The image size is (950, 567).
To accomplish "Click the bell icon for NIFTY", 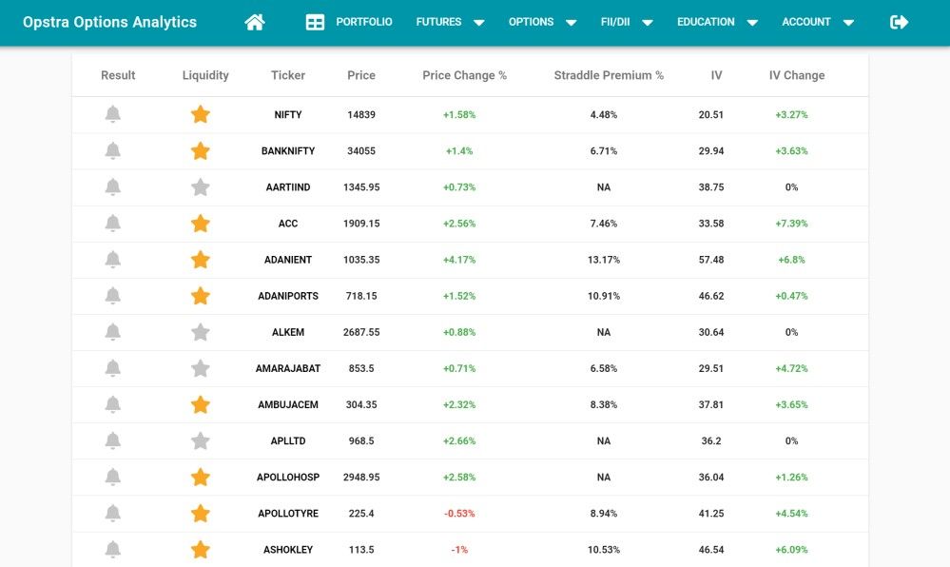I will tap(113, 115).
